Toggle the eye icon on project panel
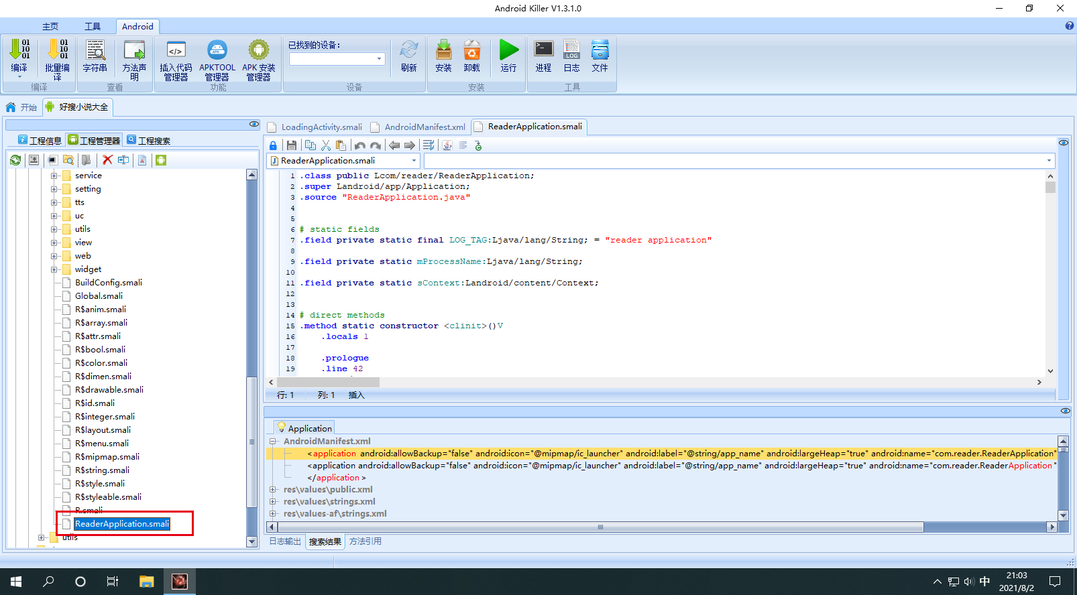Screen dimensions: 1077x595 (254, 124)
